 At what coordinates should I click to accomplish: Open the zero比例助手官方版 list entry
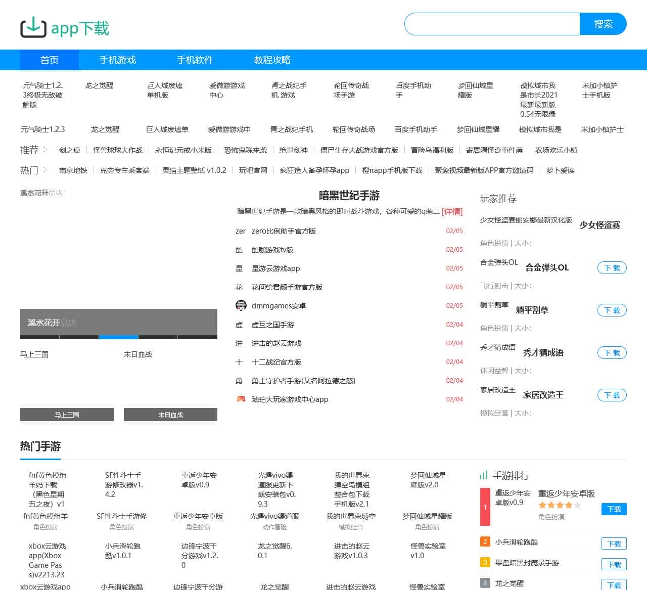pyautogui.click(x=284, y=231)
